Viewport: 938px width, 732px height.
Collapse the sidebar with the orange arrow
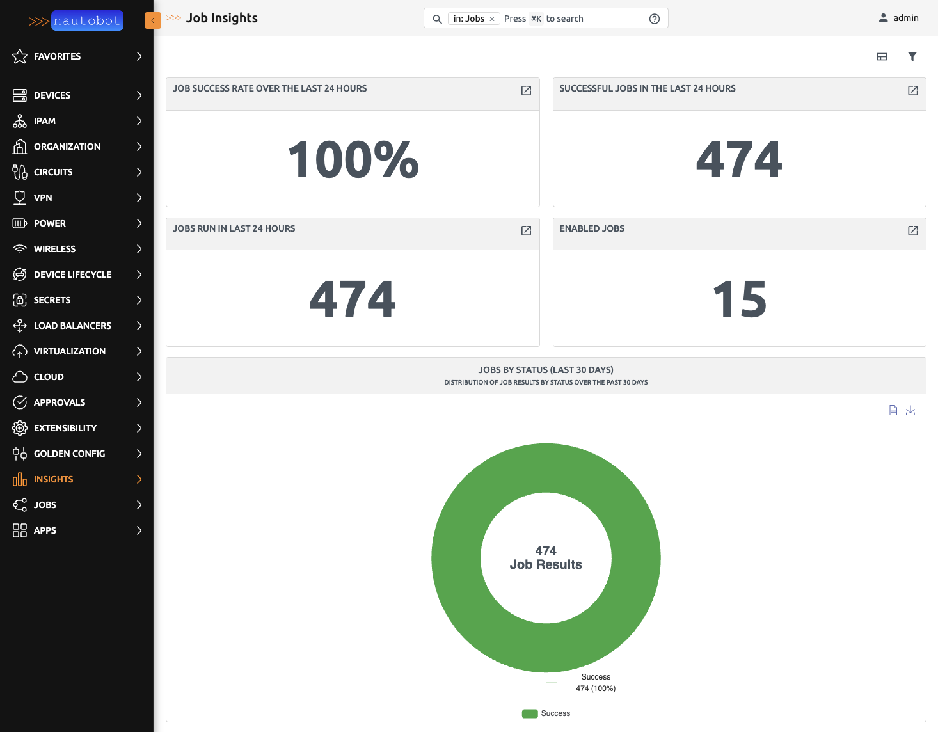(x=152, y=20)
